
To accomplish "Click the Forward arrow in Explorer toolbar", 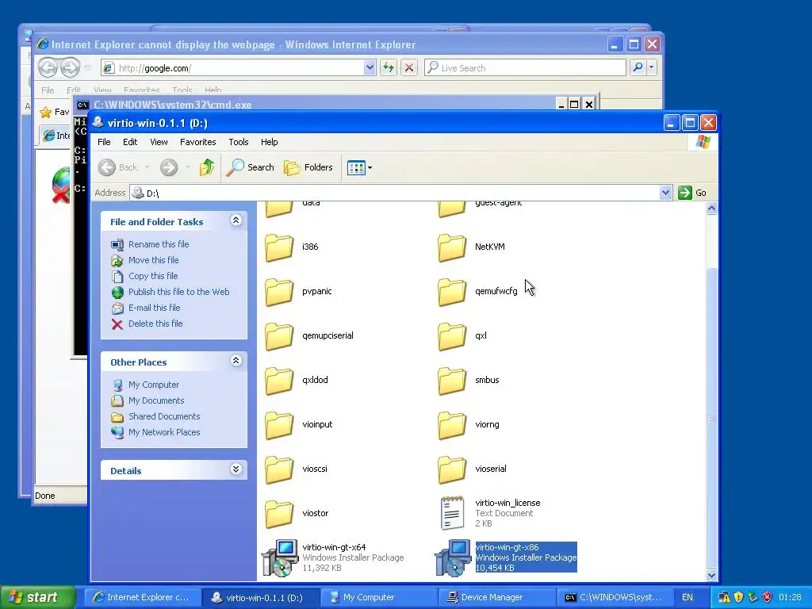I will (169, 167).
